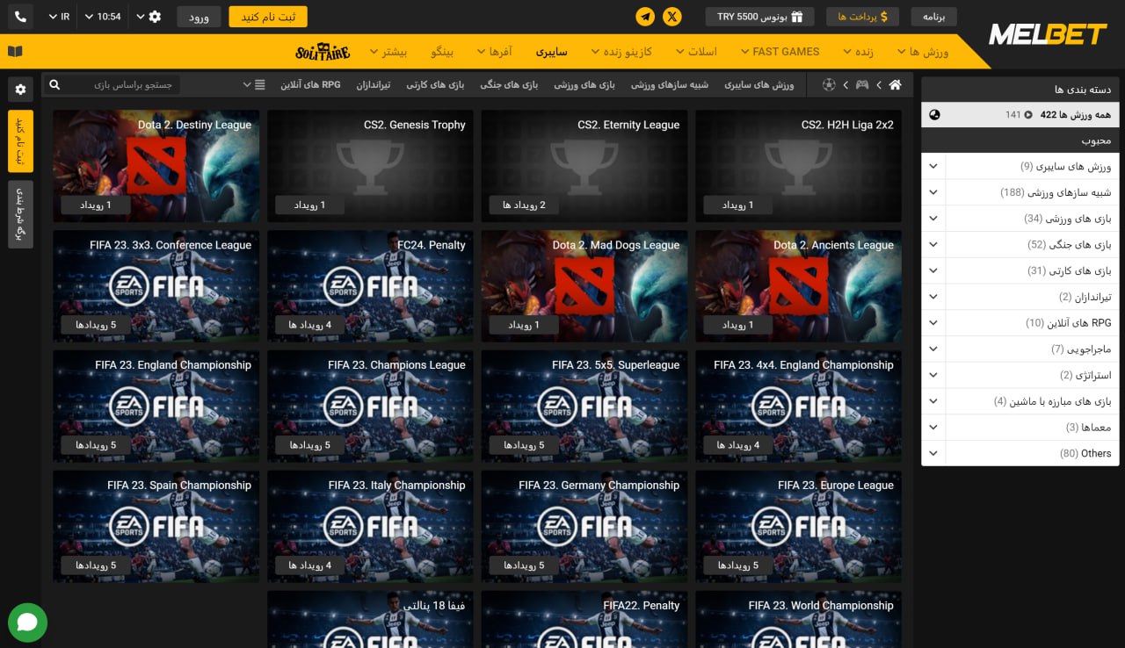Screen dimensions: 1125x648
Task: Open the FAST GAMES menu
Action: tap(780, 52)
